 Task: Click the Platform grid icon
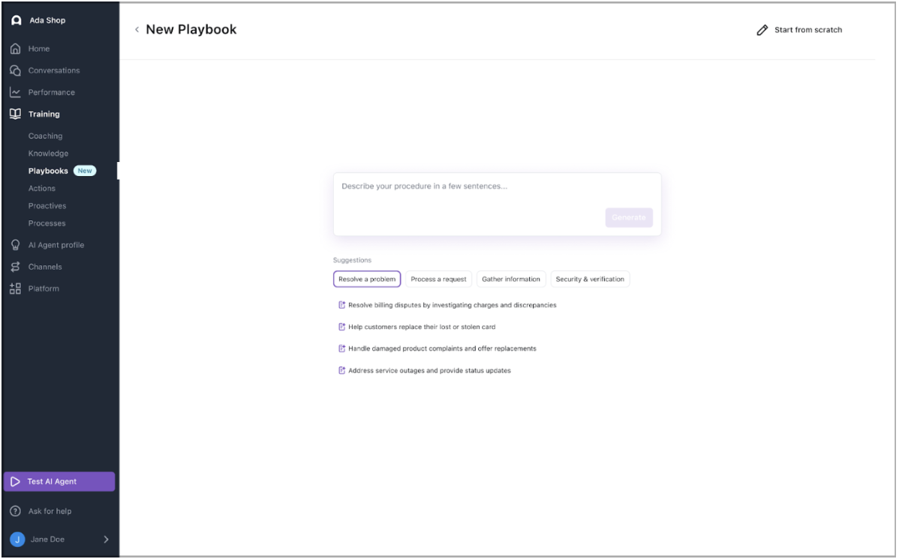pyautogui.click(x=16, y=288)
